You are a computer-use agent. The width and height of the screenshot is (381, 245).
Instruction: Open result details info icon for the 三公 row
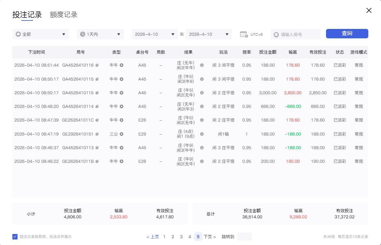202,134
